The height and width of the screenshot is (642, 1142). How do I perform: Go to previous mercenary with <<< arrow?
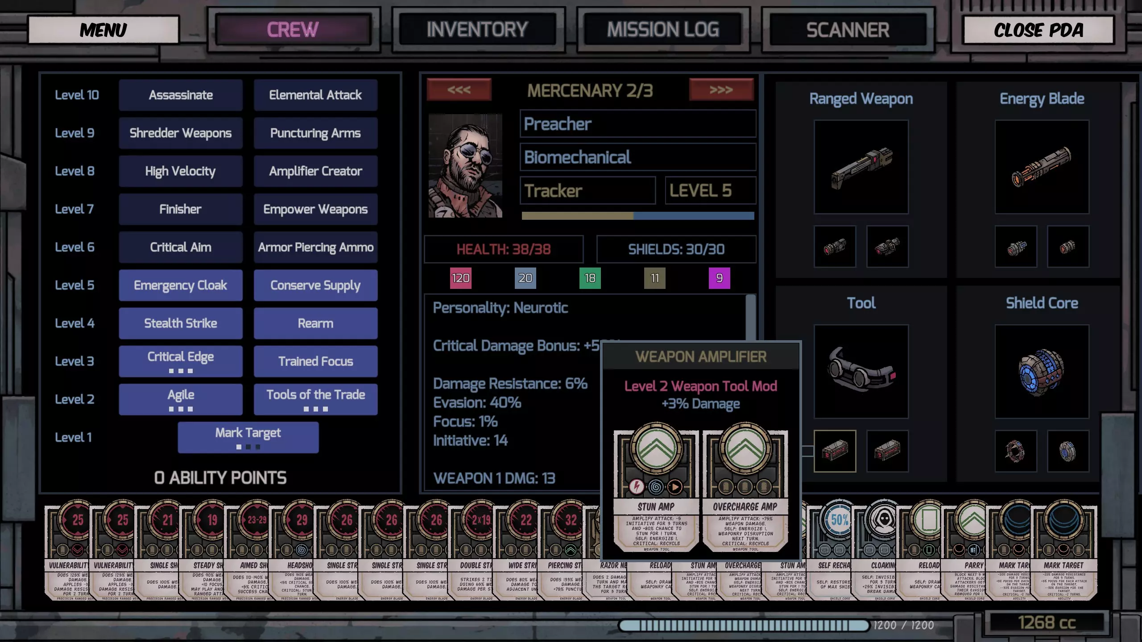(459, 90)
